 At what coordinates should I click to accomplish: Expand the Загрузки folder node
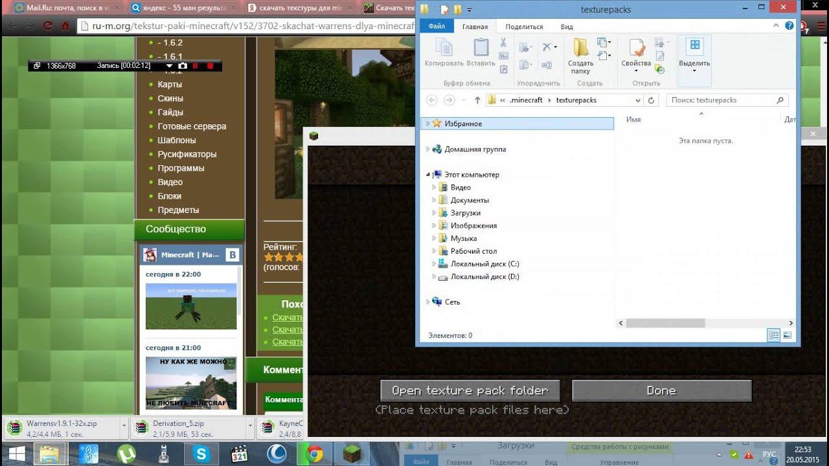434,213
